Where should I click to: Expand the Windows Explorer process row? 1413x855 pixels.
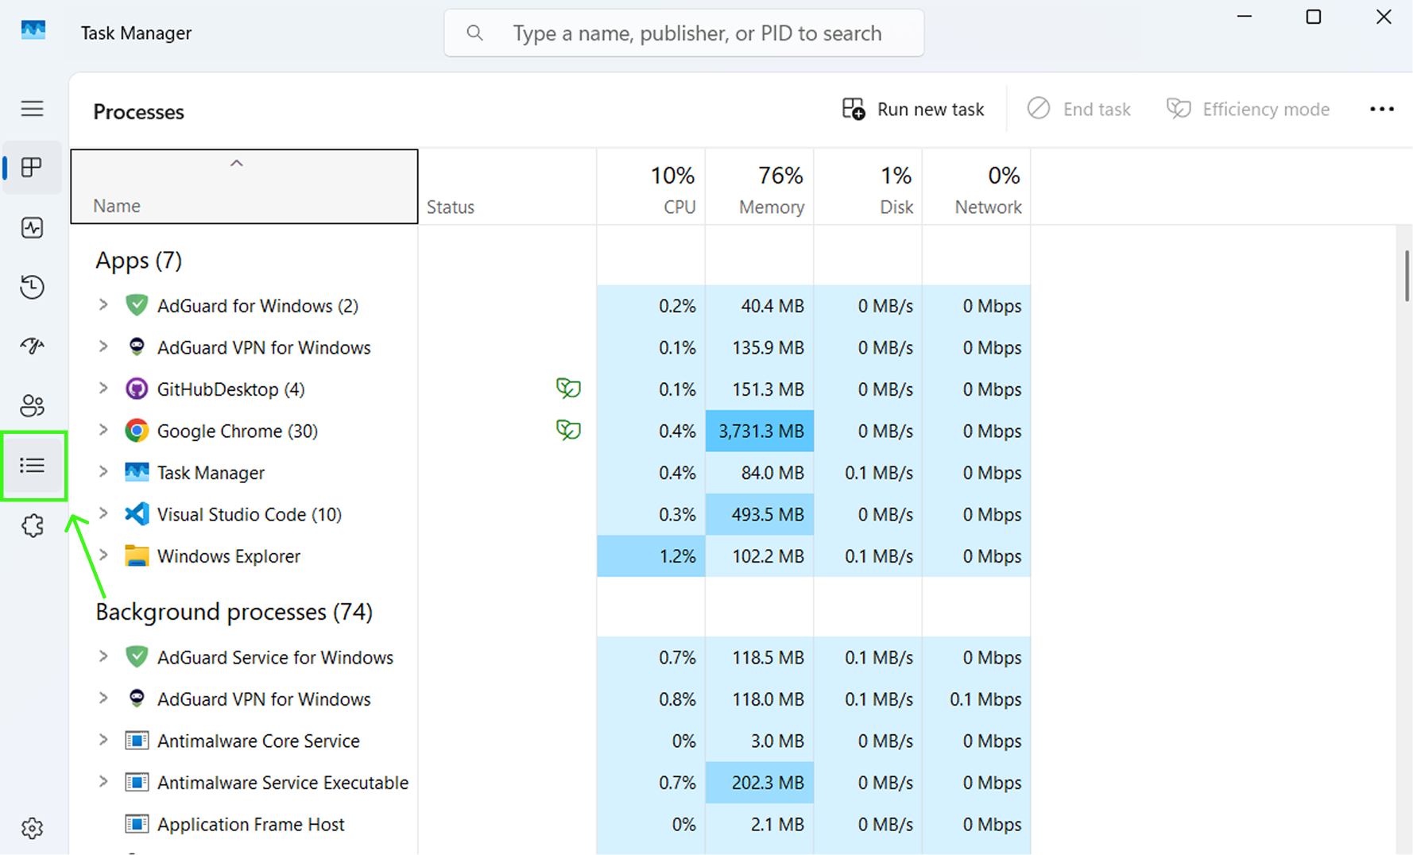[103, 555]
